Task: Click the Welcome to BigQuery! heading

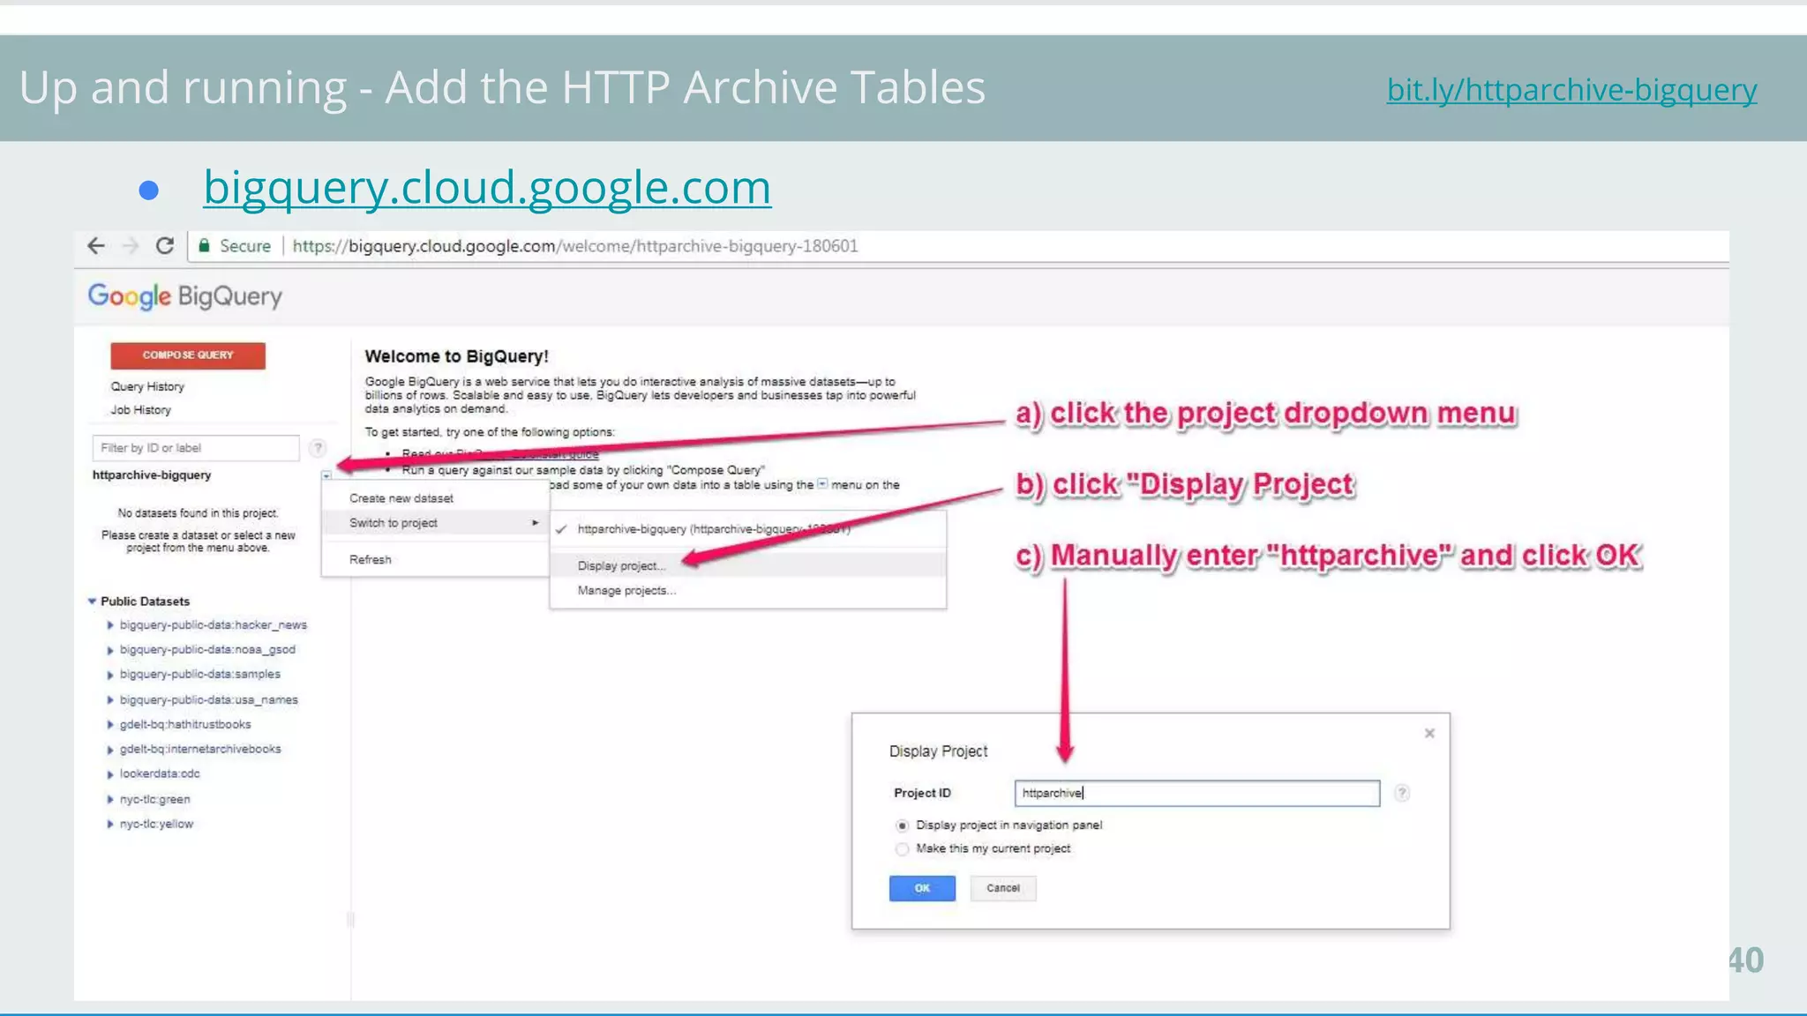Action: (456, 356)
